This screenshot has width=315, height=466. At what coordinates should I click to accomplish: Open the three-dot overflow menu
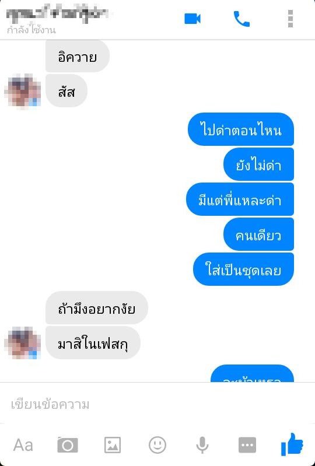coord(290,19)
